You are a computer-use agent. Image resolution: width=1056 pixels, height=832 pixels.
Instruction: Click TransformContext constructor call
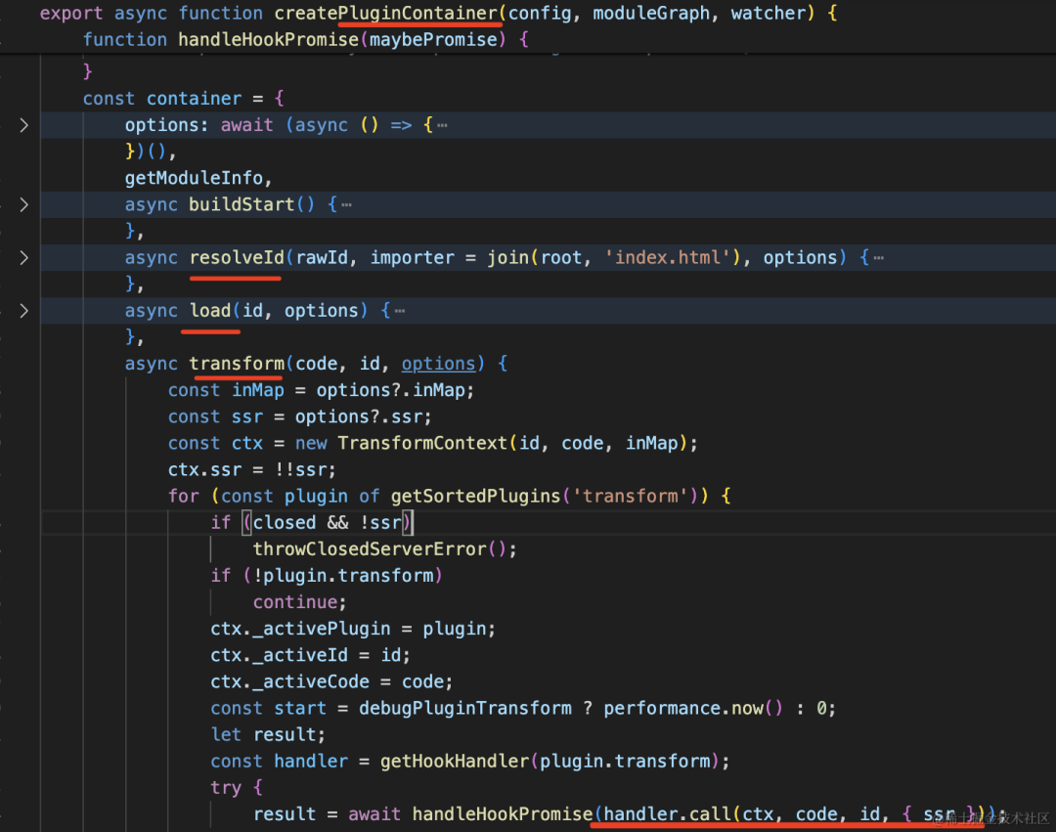422,444
